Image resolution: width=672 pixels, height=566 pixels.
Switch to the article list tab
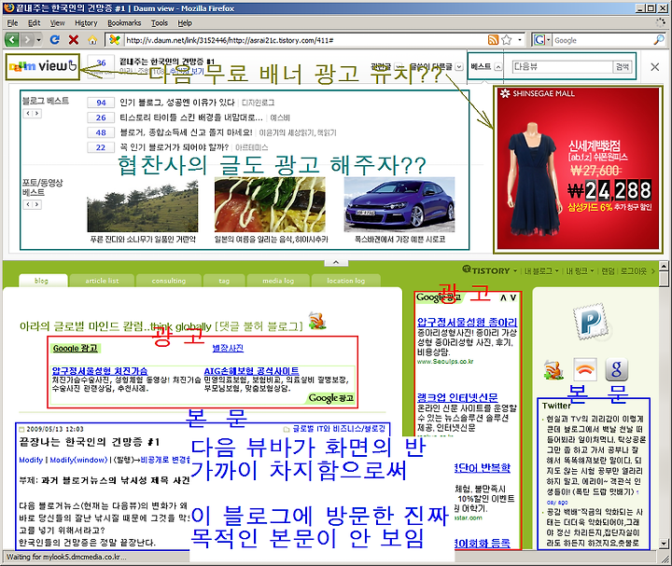[102, 281]
